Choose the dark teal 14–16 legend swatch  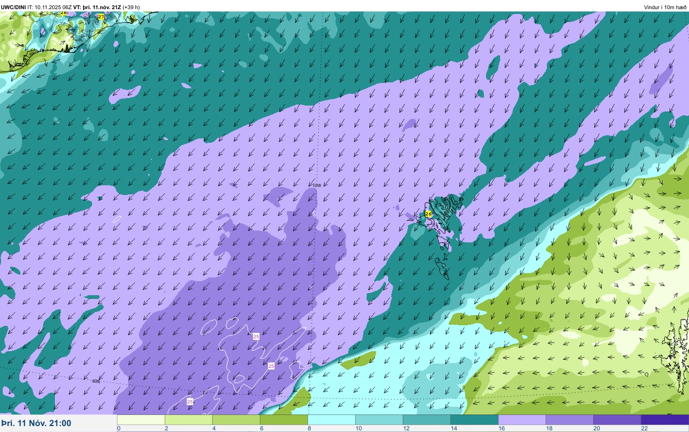474,420
